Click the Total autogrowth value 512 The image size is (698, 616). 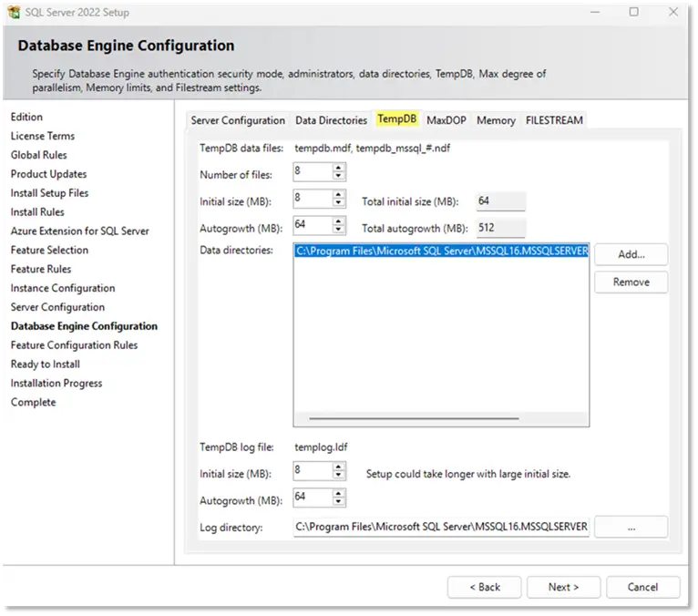pyautogui.click(x=501, y=228)
